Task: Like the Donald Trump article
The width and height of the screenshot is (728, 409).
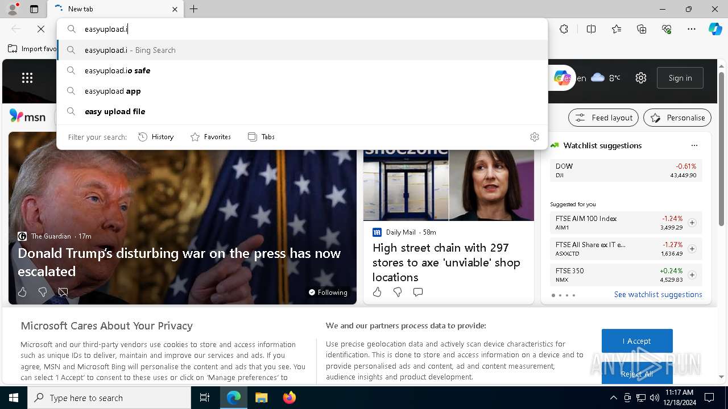Action: 22,292
